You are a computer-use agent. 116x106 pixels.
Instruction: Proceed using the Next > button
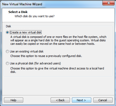(x=81, y=100)
